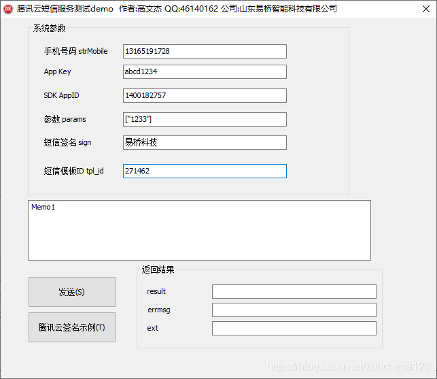The height and width of the screenshot is (379, 437).
Task: Focus the 短信签名 sign field 易桥科技
Action: tap(205, 143)
